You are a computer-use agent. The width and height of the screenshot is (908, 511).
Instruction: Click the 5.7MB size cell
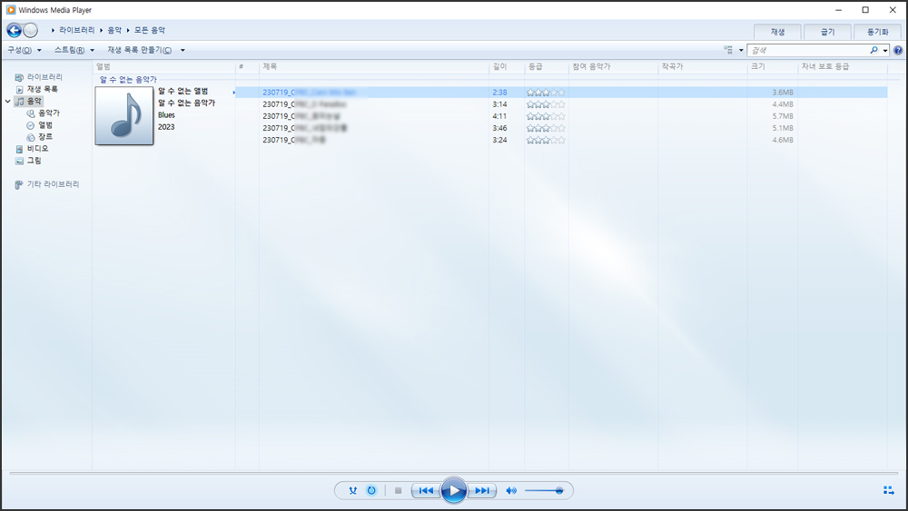pos(783,116)
